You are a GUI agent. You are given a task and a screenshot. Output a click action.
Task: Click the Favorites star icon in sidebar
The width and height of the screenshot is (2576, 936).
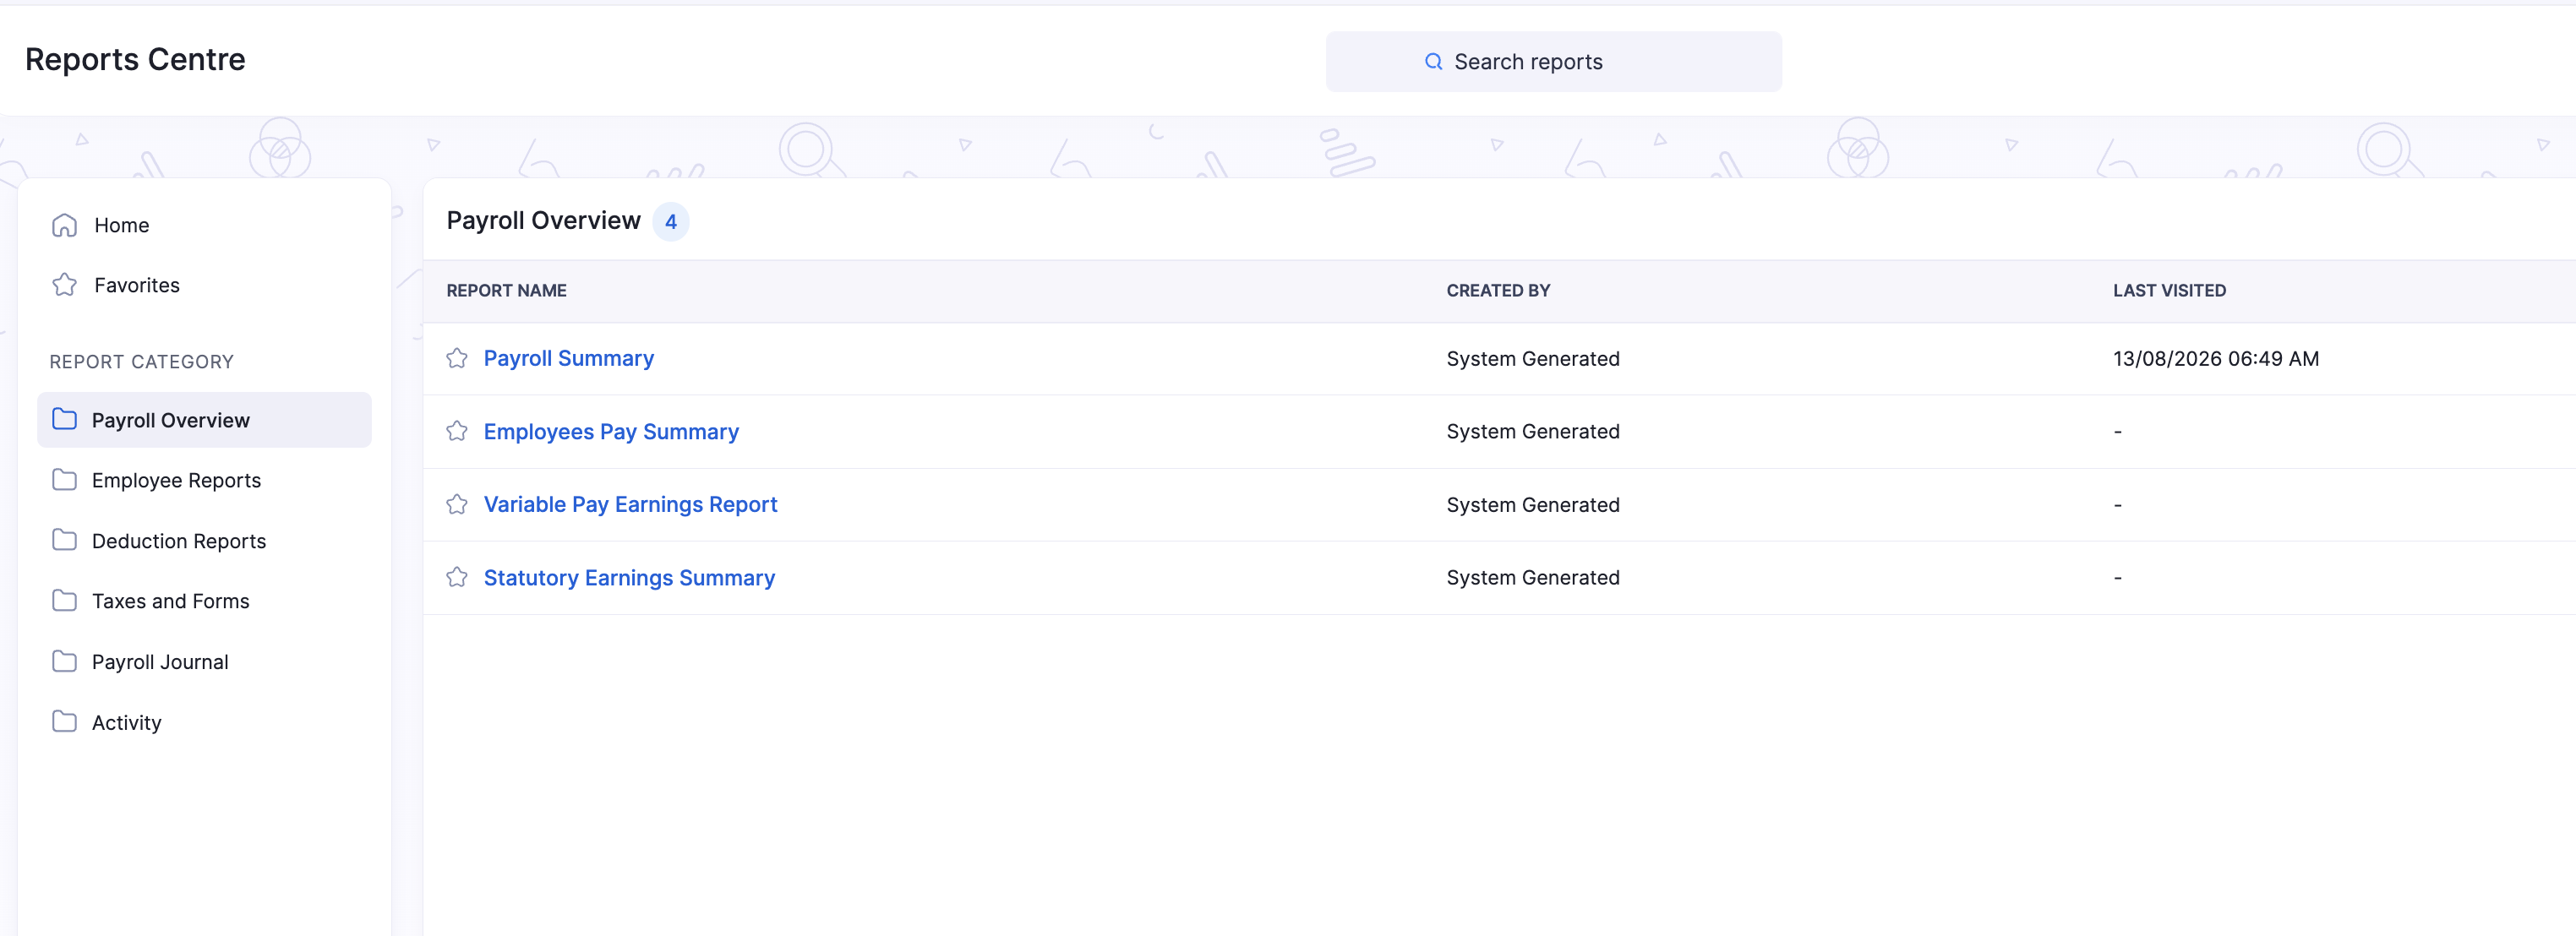[64, 285]
